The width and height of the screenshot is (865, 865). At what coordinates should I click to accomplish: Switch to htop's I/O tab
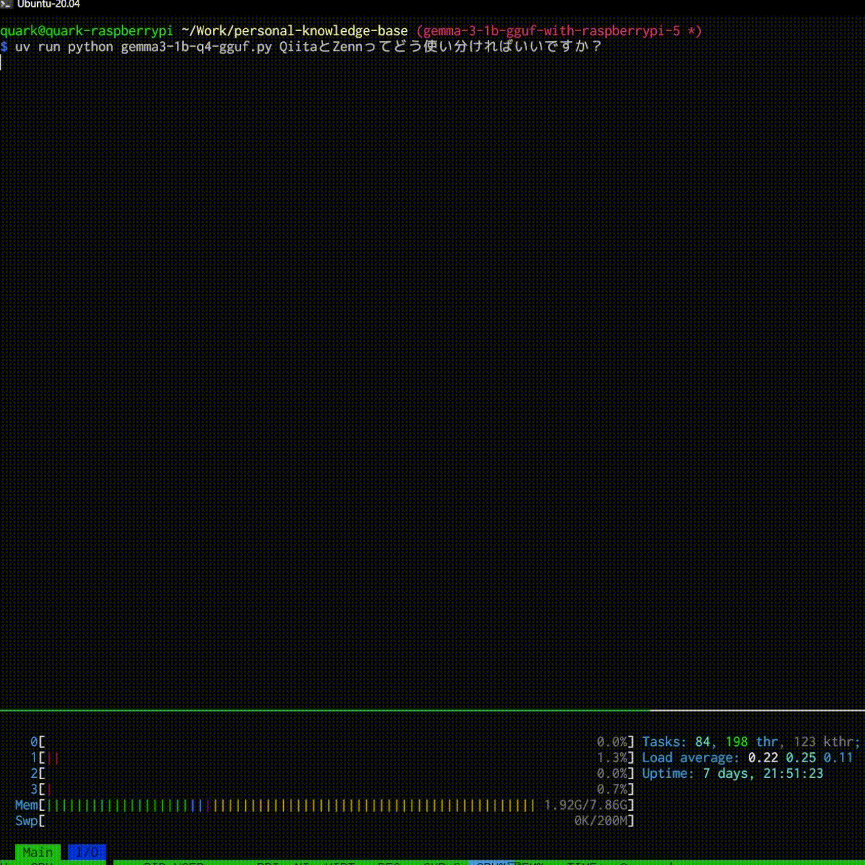click(87, 852)
